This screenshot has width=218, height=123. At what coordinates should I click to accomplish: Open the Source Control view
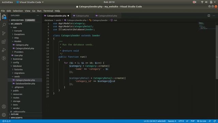click(4, 33)
